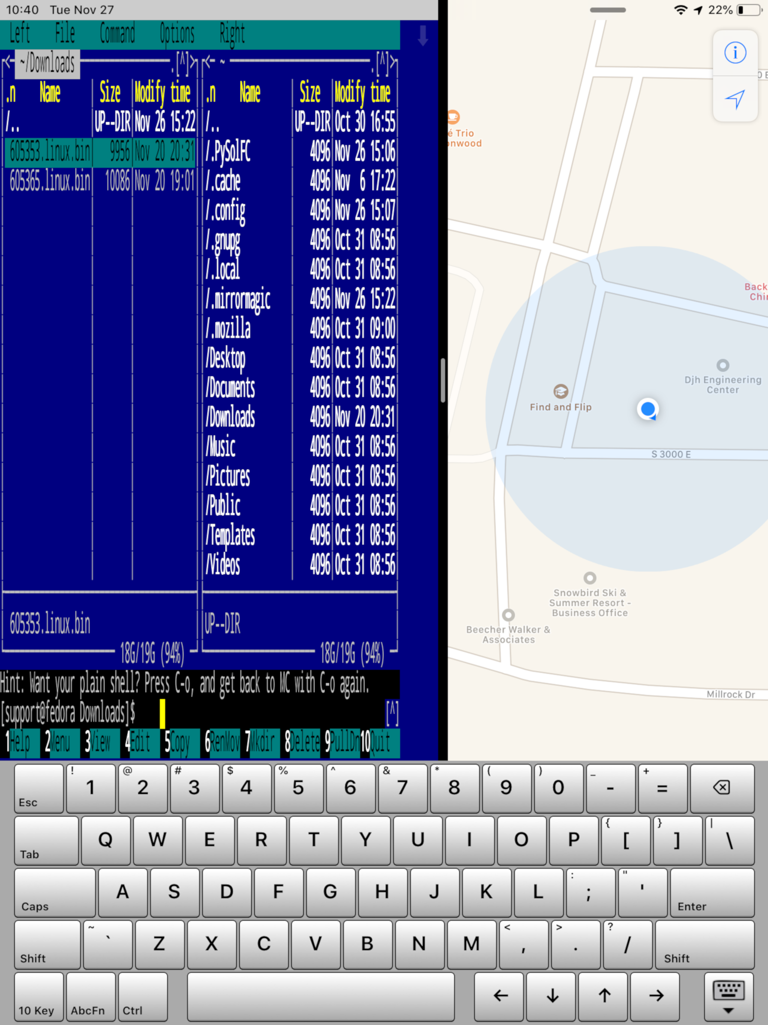Tap the Find and Flip map marker
Viewport: 768px width, 1025px height.
point(561,391)
